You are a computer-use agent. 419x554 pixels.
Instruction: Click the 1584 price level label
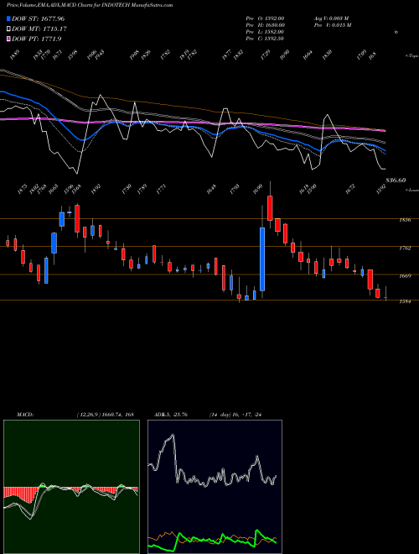tap(405, 301)
